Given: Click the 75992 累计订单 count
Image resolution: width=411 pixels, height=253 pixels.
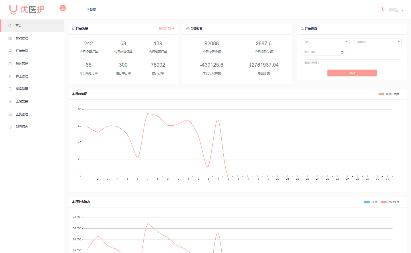Looking at the screenshot, I should pos(158,65).
